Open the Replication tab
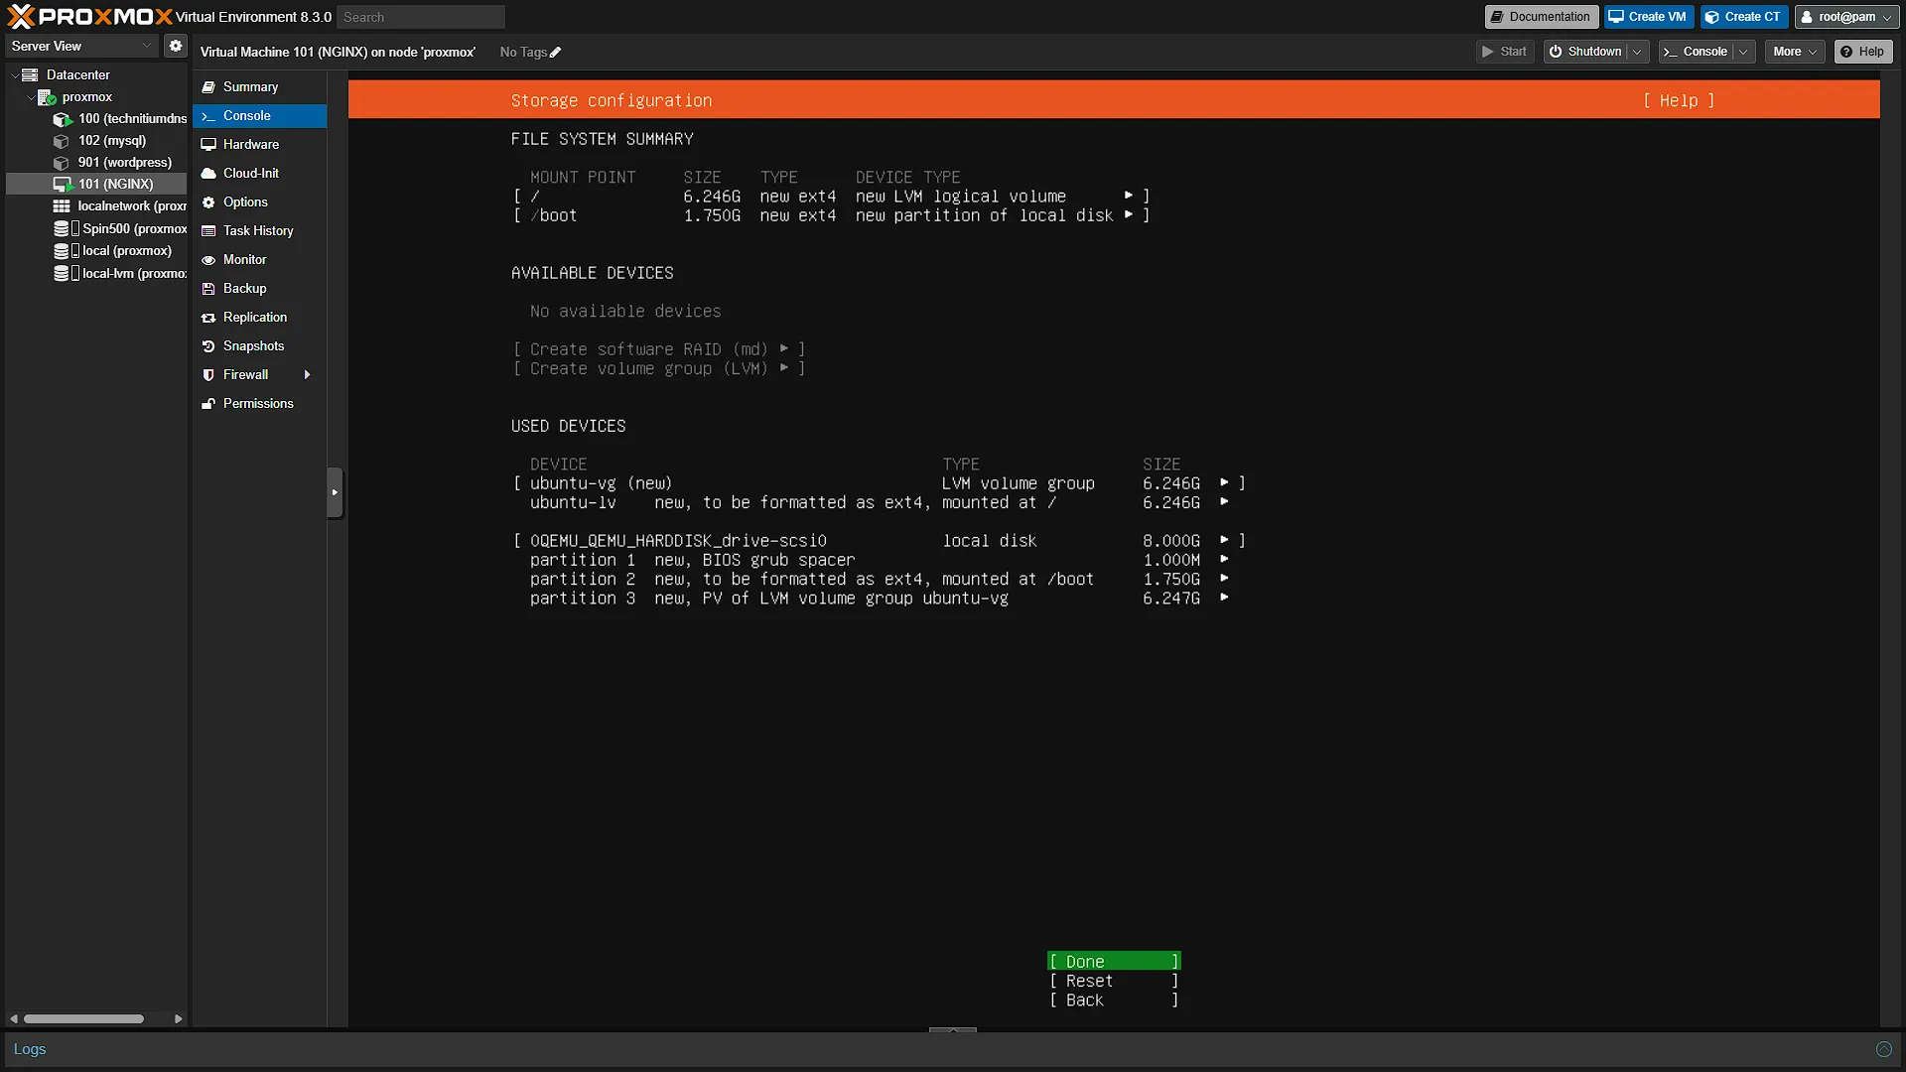The width and height of the screenshot is (1906, 1072). click(259, 318)
